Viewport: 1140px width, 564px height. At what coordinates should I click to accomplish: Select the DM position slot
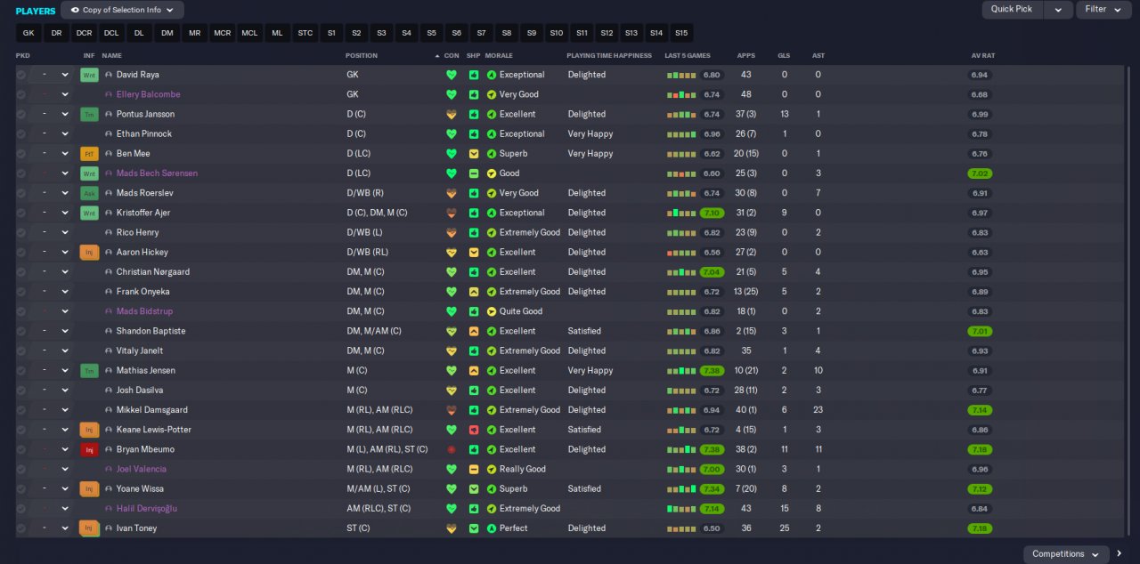click(167, 33)
